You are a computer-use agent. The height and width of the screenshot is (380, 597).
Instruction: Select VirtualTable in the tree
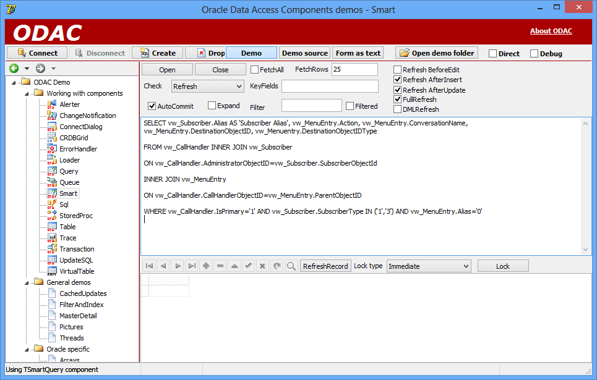[x=77, y=271]
